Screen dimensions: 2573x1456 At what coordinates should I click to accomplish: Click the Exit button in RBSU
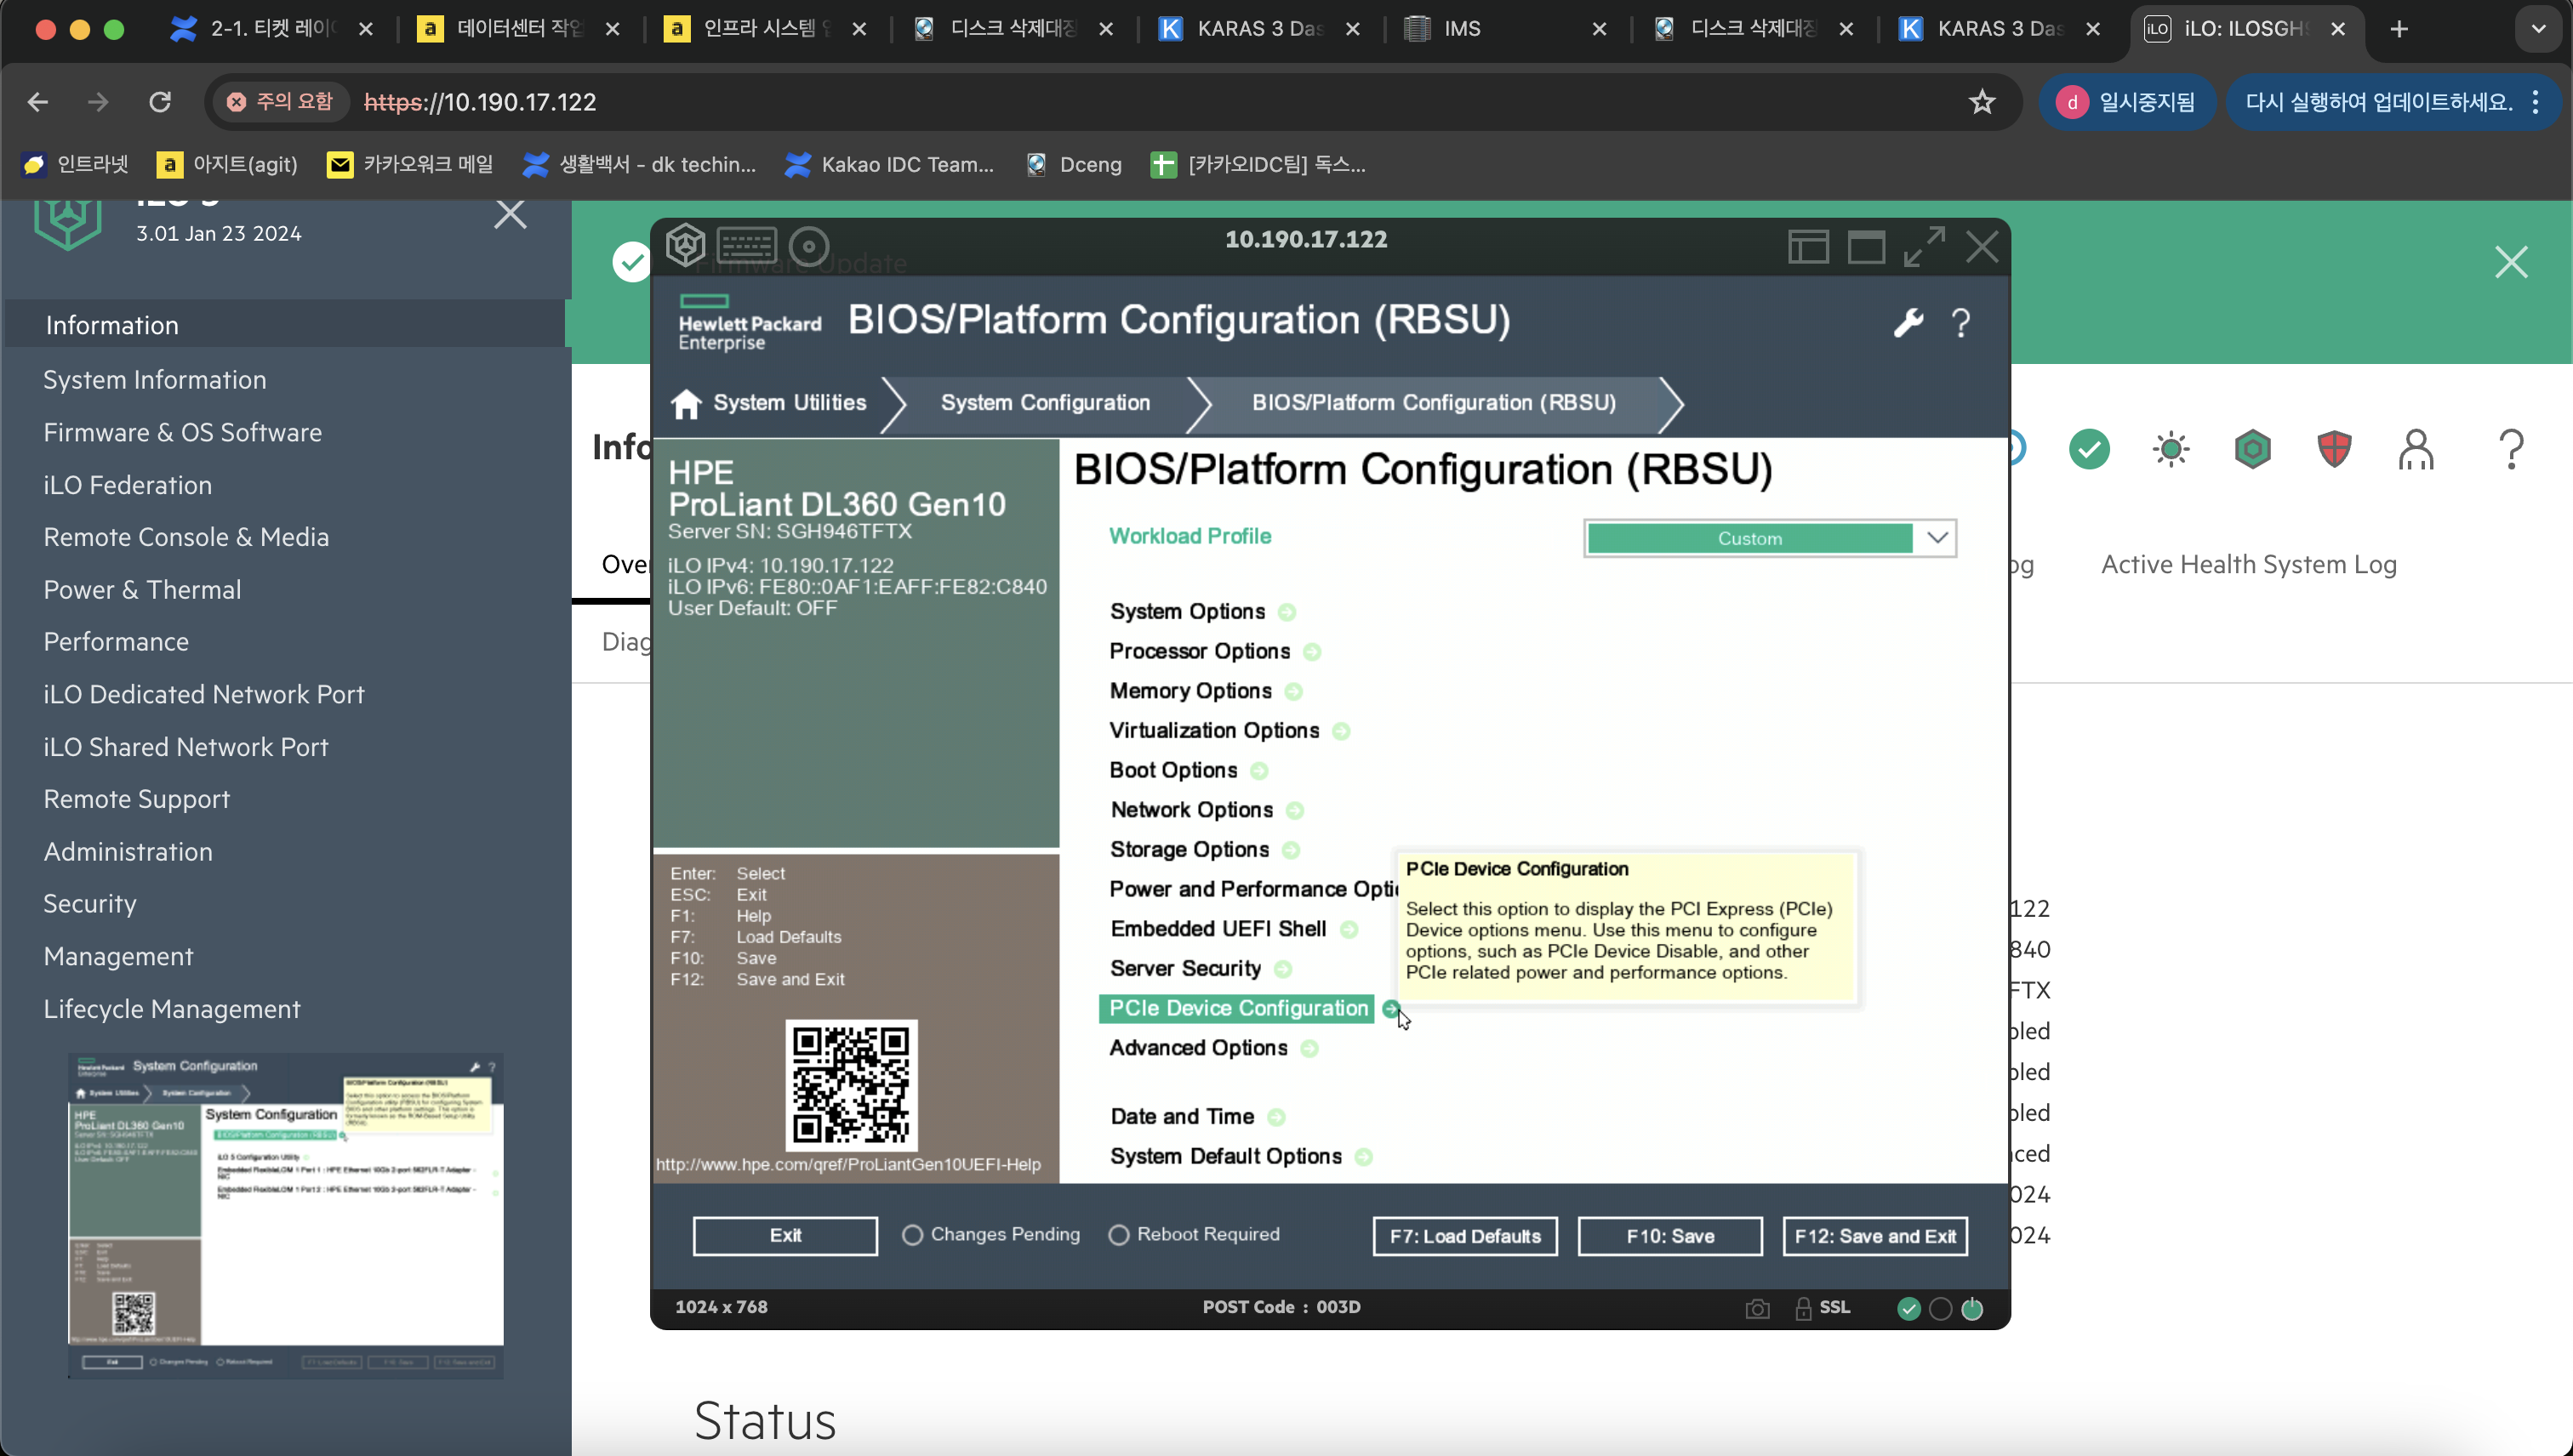click(785, 1236)
